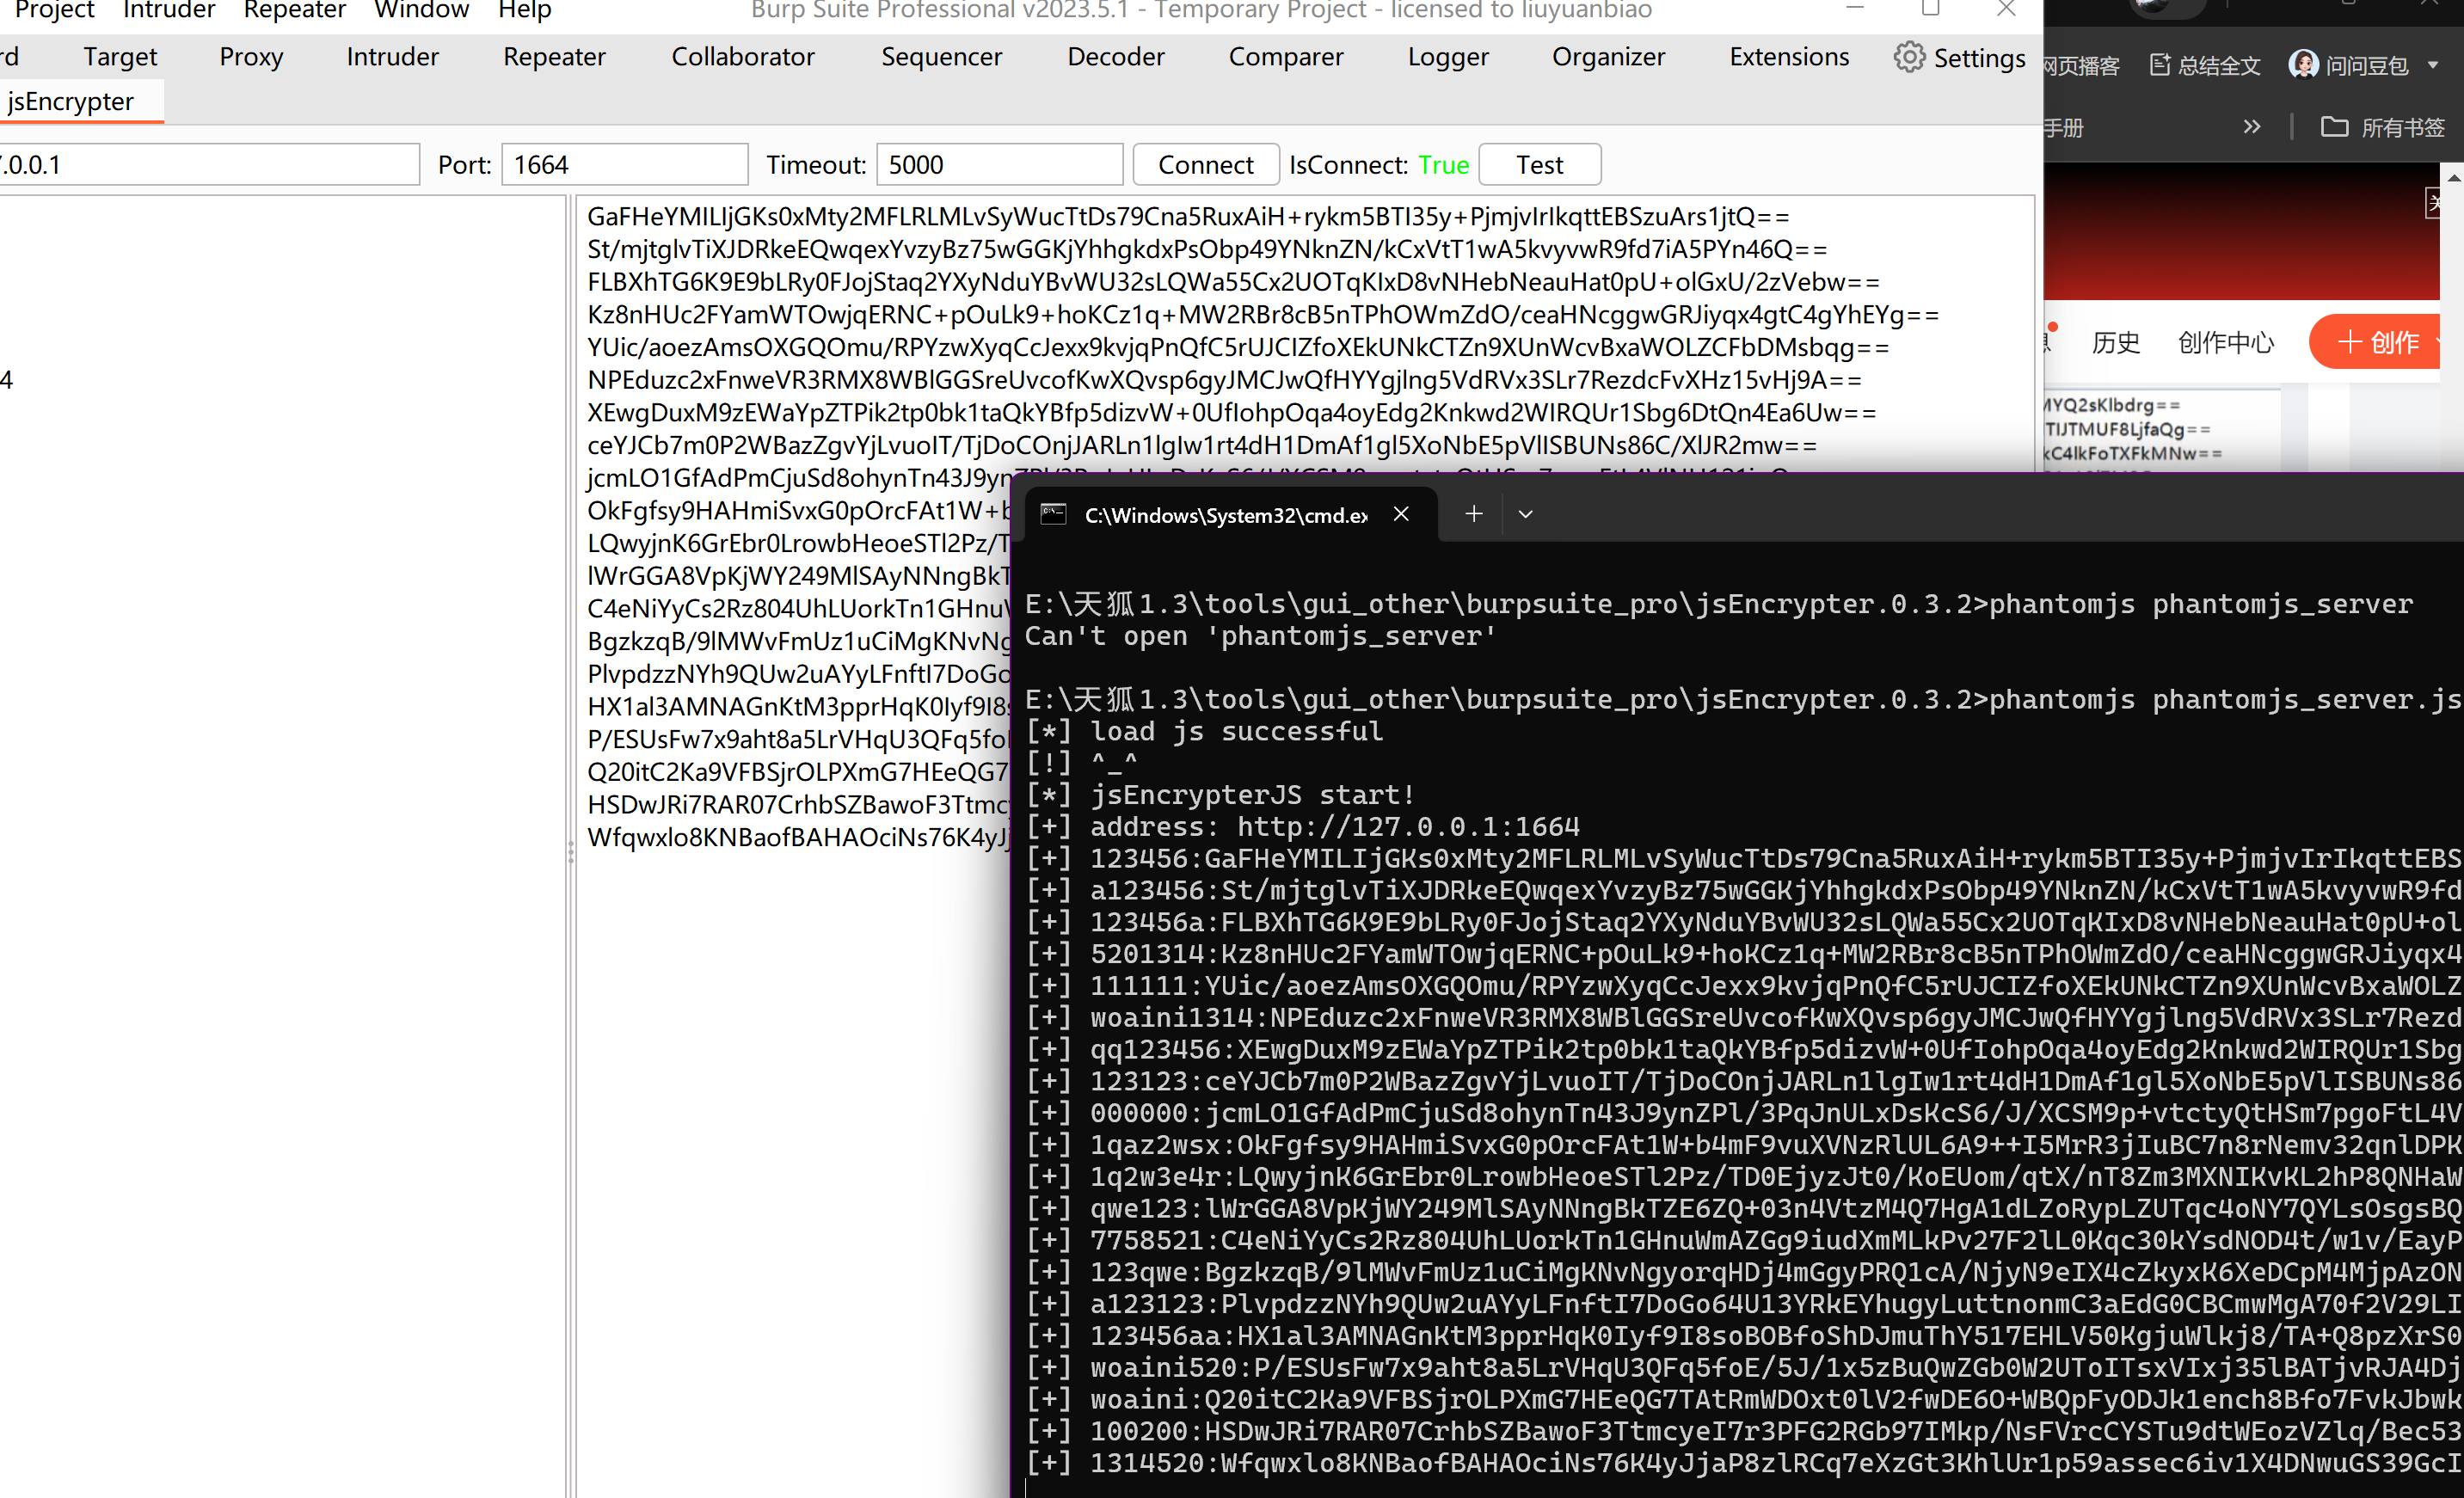Click the Timeout input field
Screen dimensions: 2464x1498
[999, 165]
